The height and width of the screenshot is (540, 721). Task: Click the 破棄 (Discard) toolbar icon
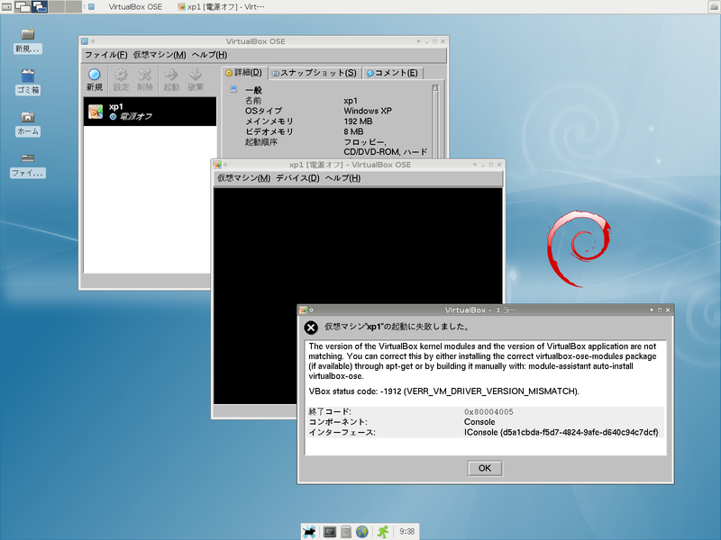pos(196,79)
